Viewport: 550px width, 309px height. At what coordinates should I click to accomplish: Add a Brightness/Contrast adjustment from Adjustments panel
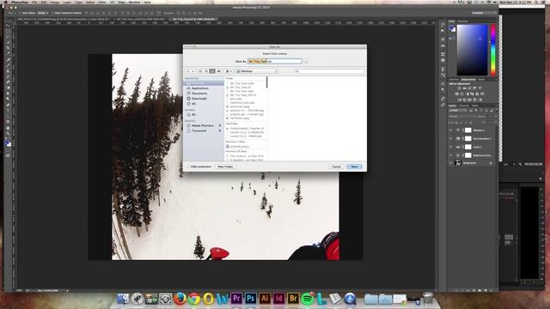tap(459, 88)
